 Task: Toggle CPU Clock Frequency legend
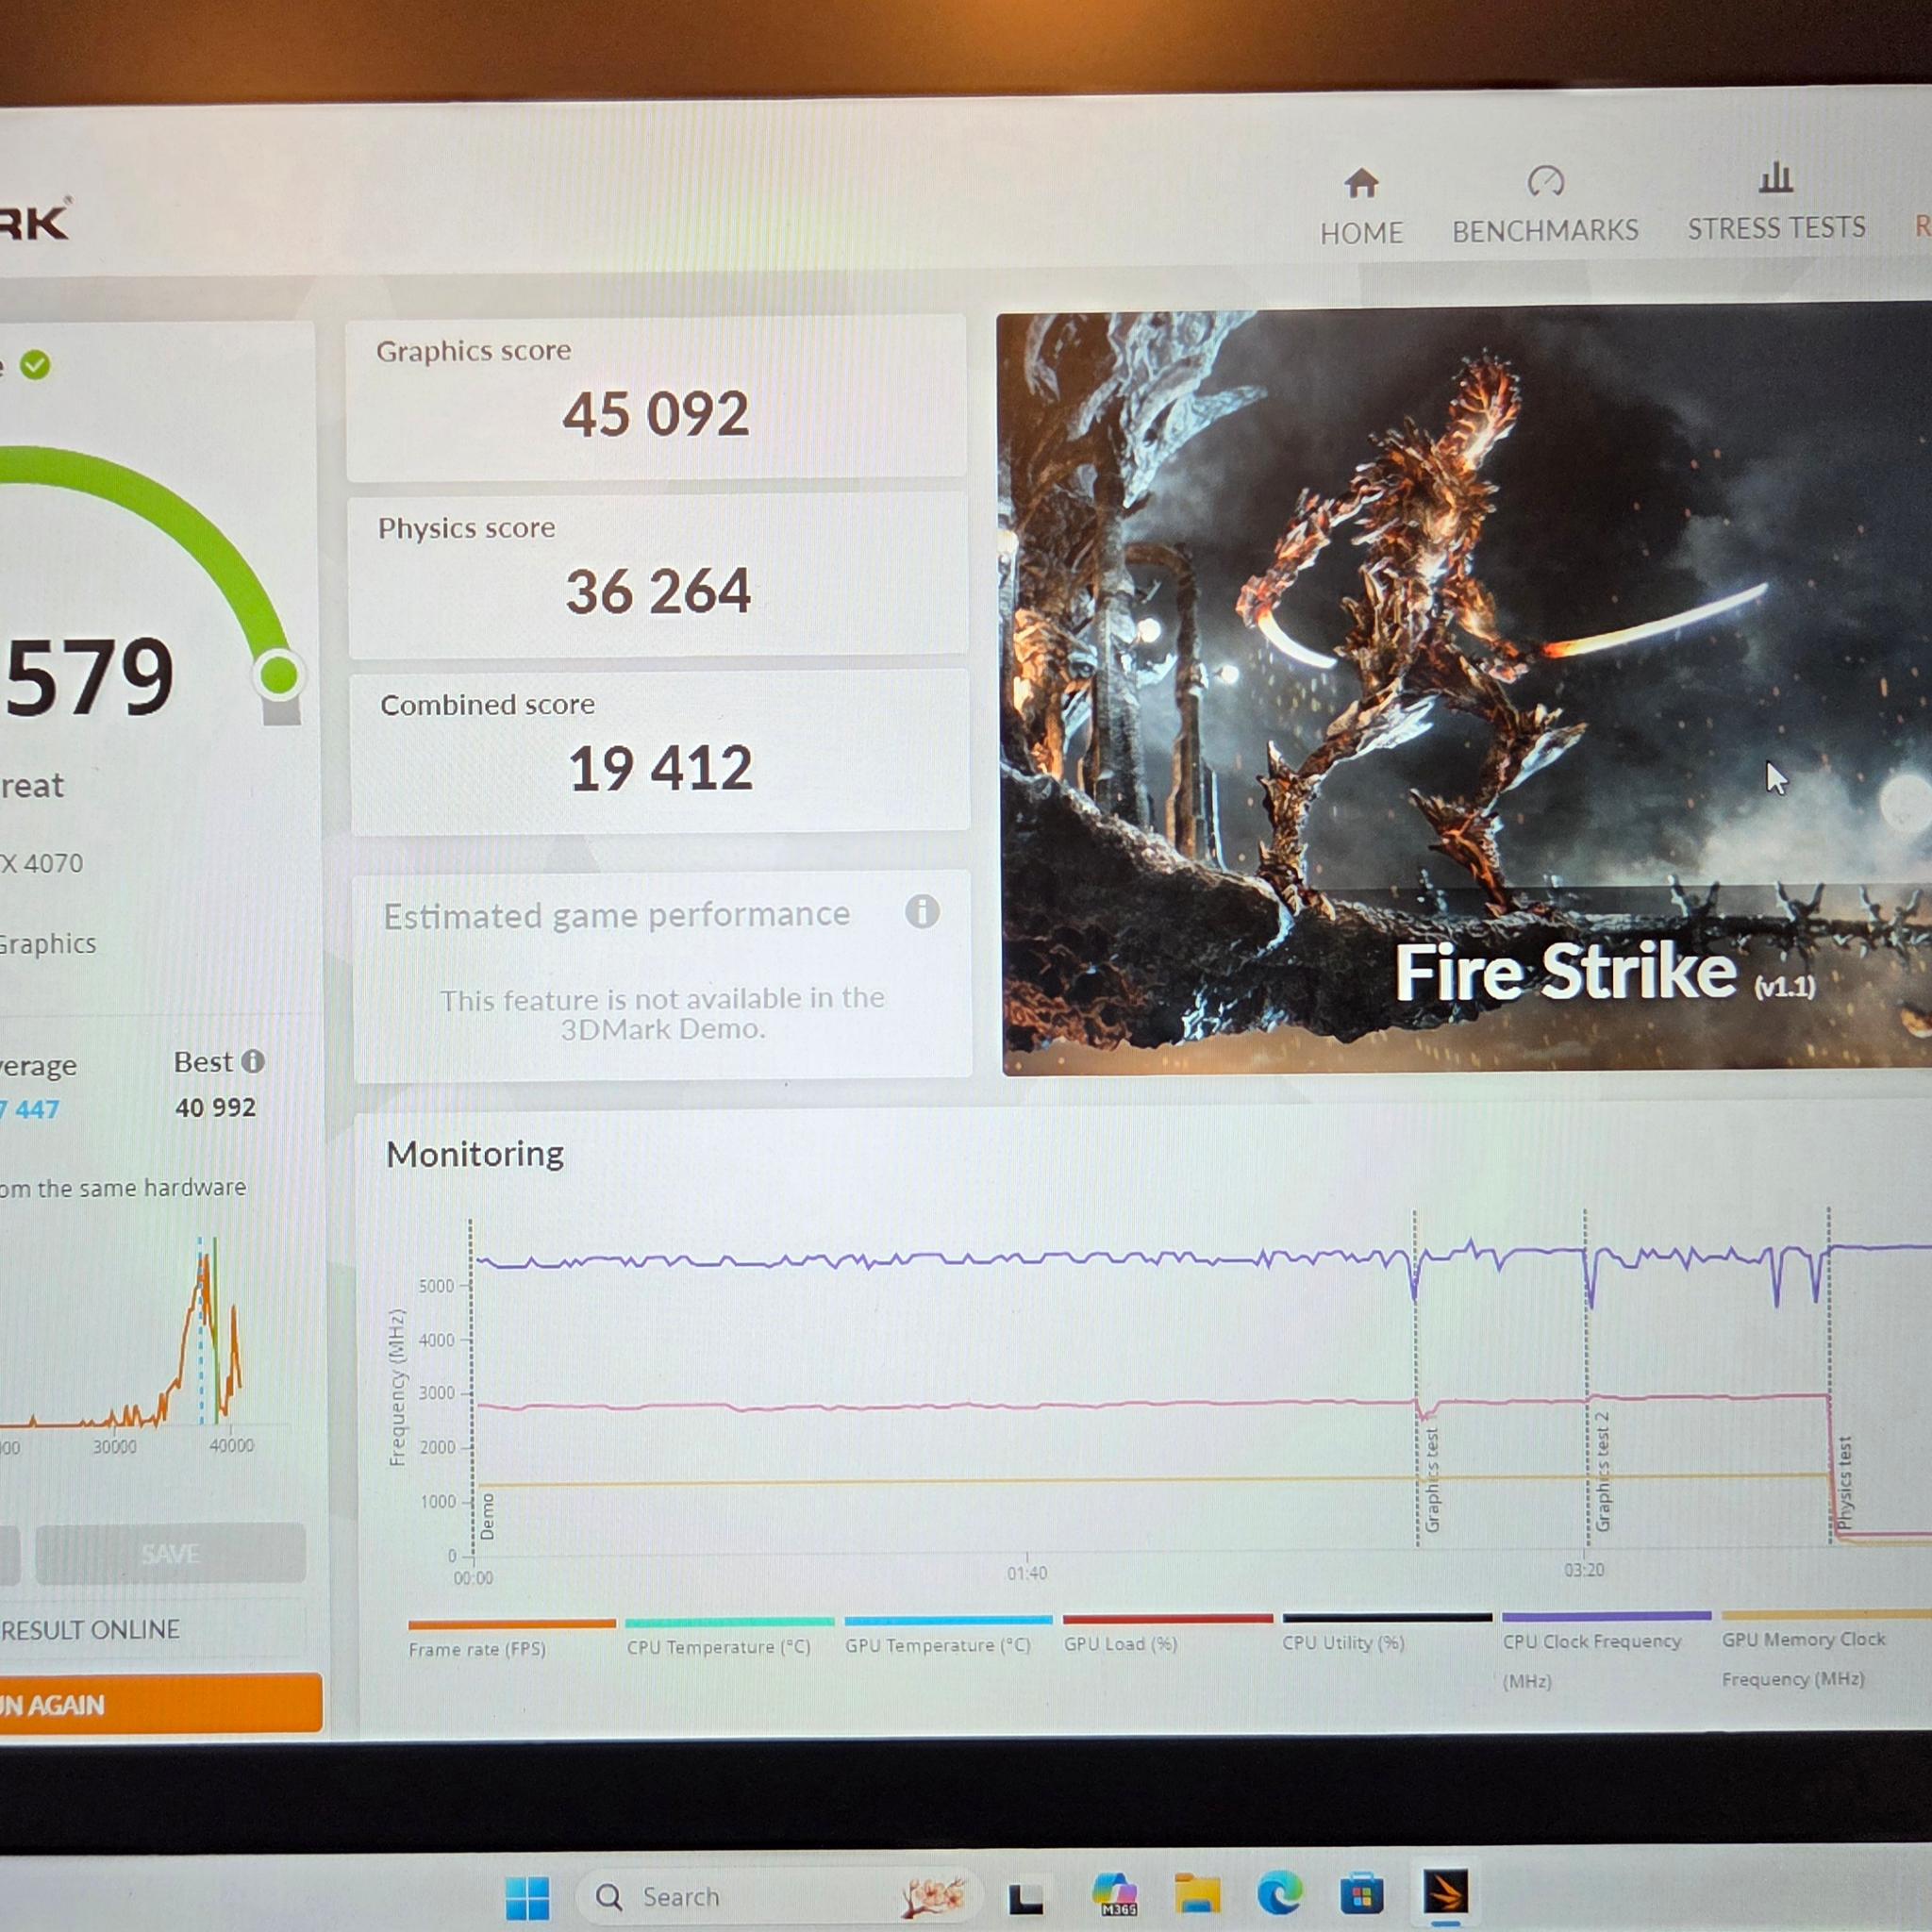tap(1606, 1650)
